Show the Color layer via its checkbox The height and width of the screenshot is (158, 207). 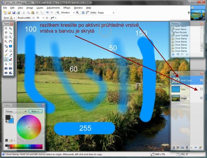pyautogui.click(x=201, y=89)
